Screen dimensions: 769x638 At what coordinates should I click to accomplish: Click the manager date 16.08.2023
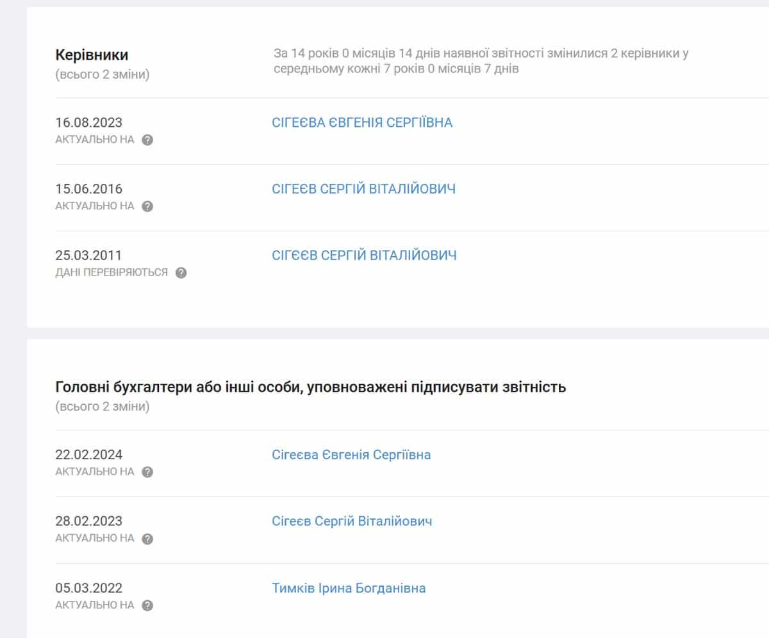[x=88, y=122]
